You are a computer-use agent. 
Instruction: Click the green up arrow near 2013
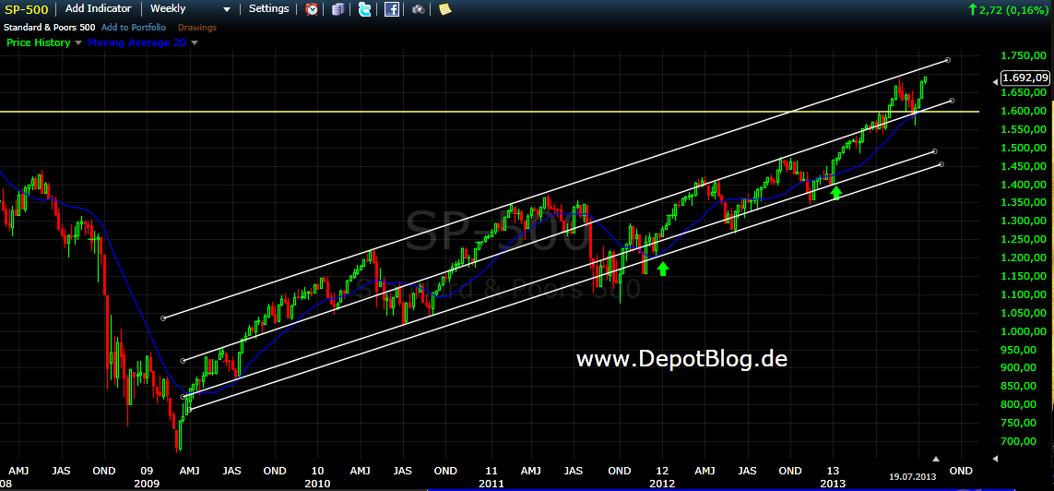(836, 193)
